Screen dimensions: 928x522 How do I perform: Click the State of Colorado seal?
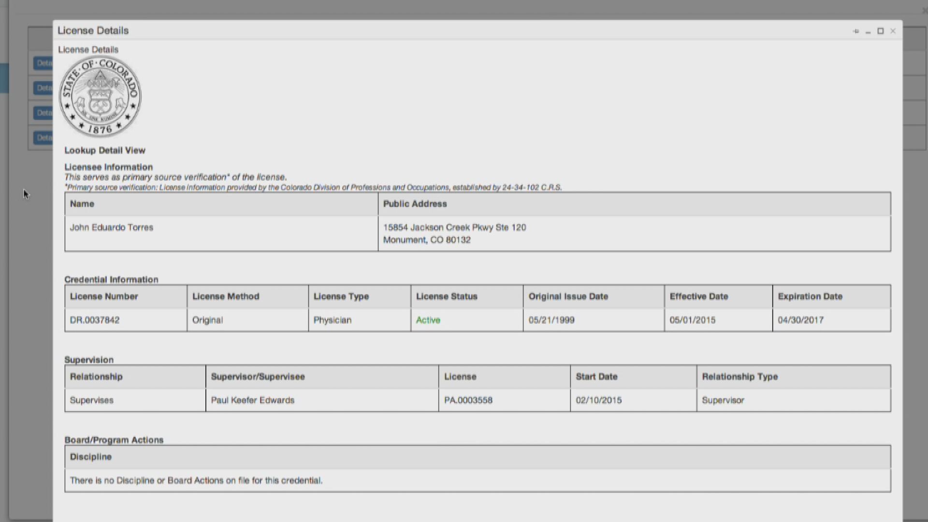(100, 97)
